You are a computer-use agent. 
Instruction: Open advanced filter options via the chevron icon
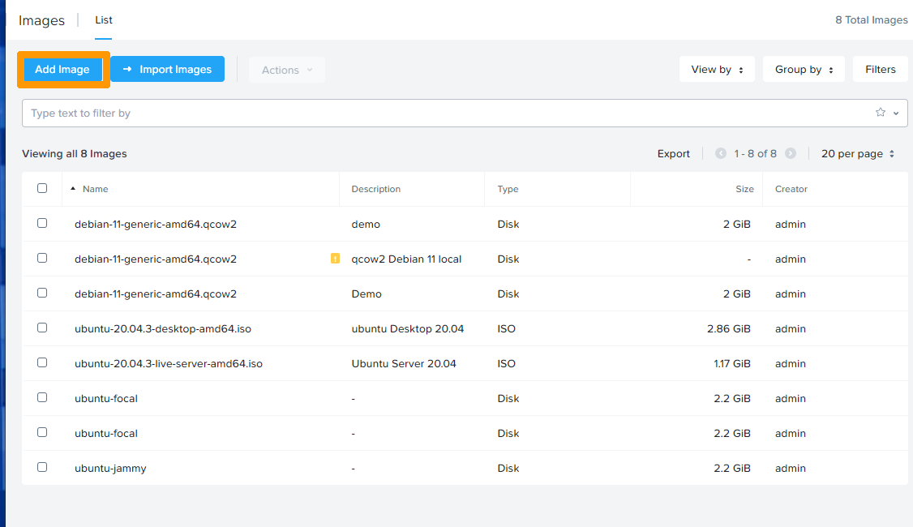point(896,113)
